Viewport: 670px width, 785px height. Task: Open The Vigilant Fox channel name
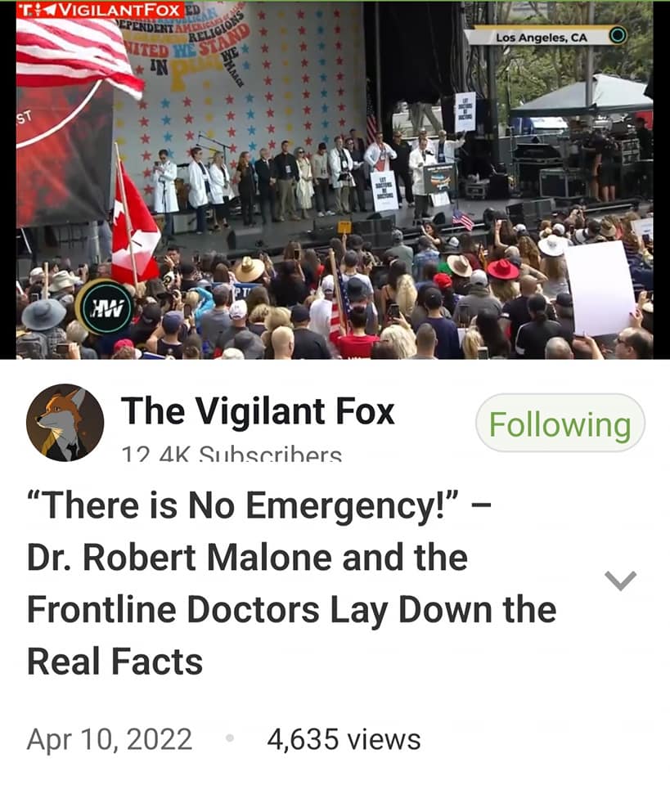258,411
